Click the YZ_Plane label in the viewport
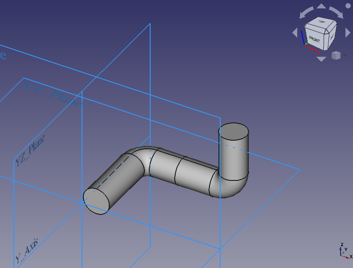 click(x=30, y=151)
